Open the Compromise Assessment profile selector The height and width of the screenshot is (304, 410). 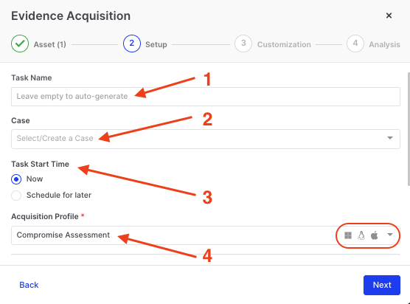click(x=206, y=235)
